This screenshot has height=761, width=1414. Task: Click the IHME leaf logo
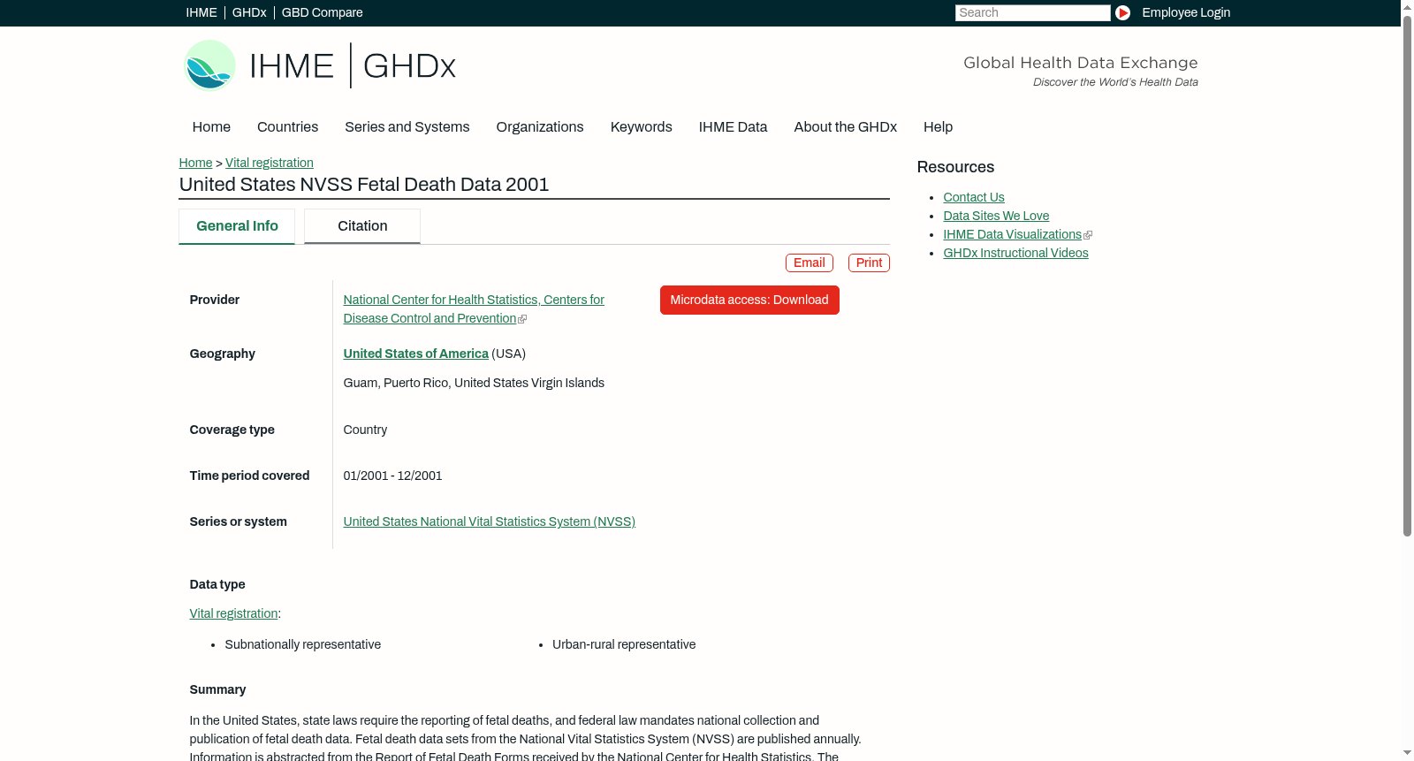pos(209,65)
